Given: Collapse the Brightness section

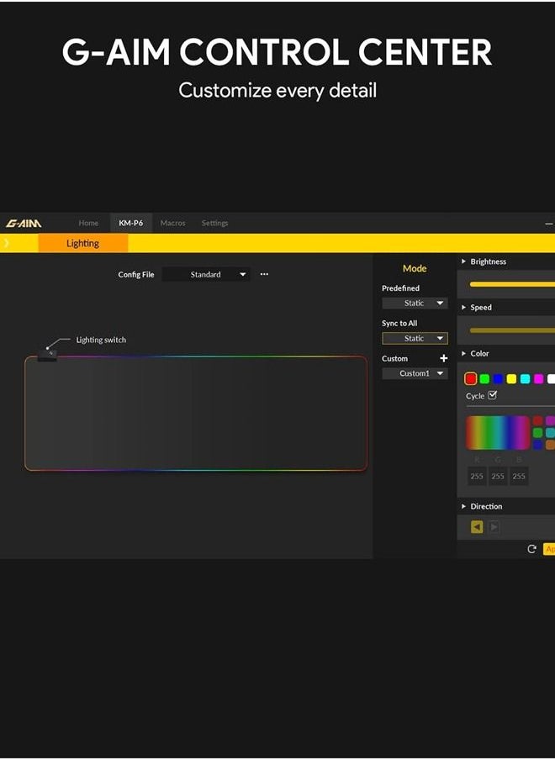Looking at the screenshot, I should [x=463, y=261].
